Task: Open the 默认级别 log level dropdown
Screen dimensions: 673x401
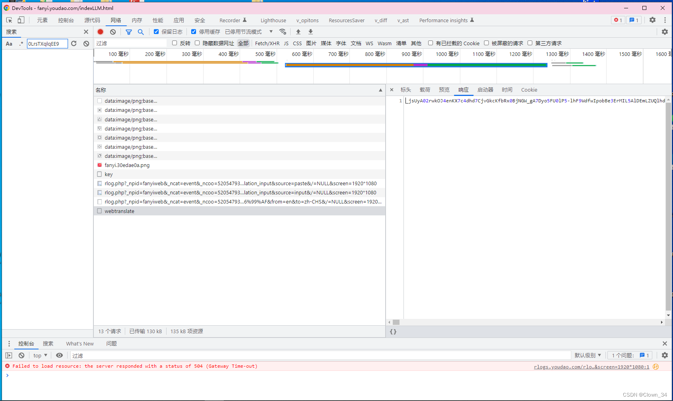Action: [x=588, y=355]
